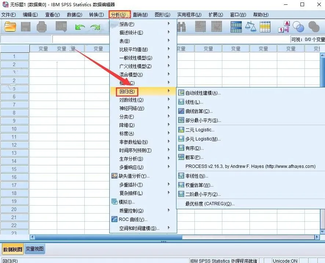Click the Save floppy disk toolbar icon
This screenshot has height=263, width=325.
tap(26, 27)
